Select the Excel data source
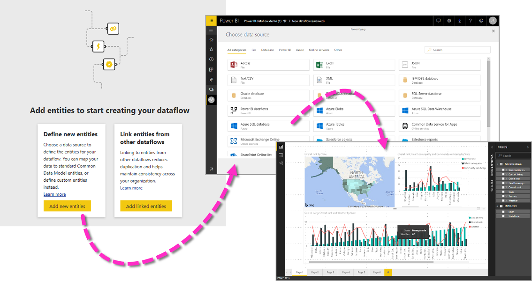Image resolution: width=532 pixels, height=281 pixels. [x=354, y=65]
